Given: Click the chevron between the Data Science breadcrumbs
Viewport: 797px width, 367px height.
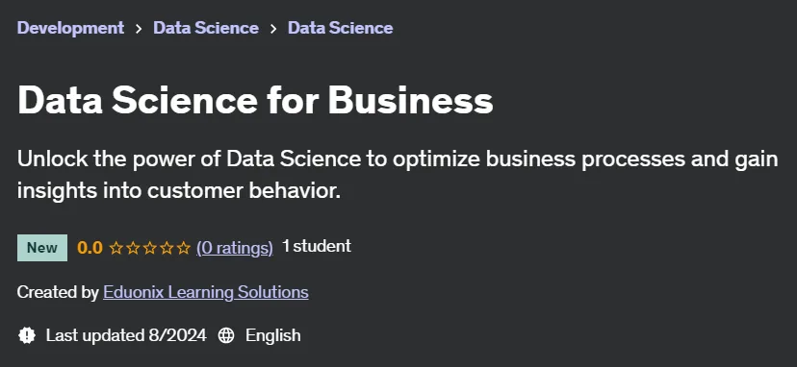Looking at the screenshot, I should tap(273, 29).
